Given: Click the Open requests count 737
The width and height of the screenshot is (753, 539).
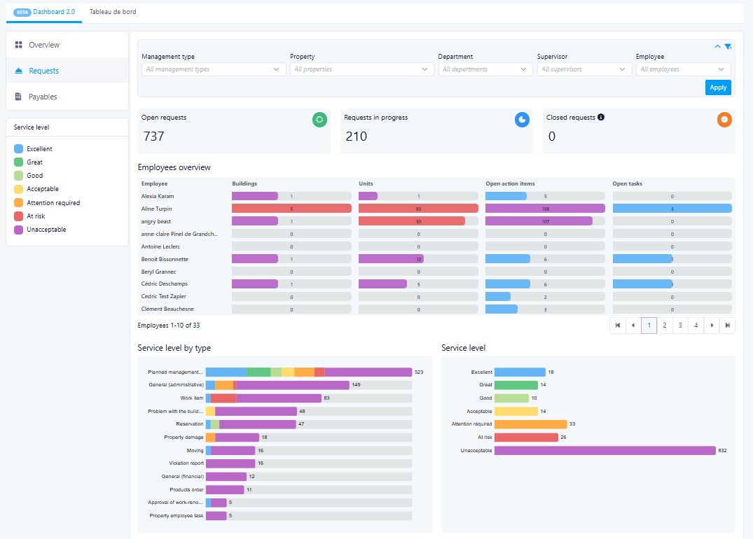Looking at the screenshot, I should (153, 136).
